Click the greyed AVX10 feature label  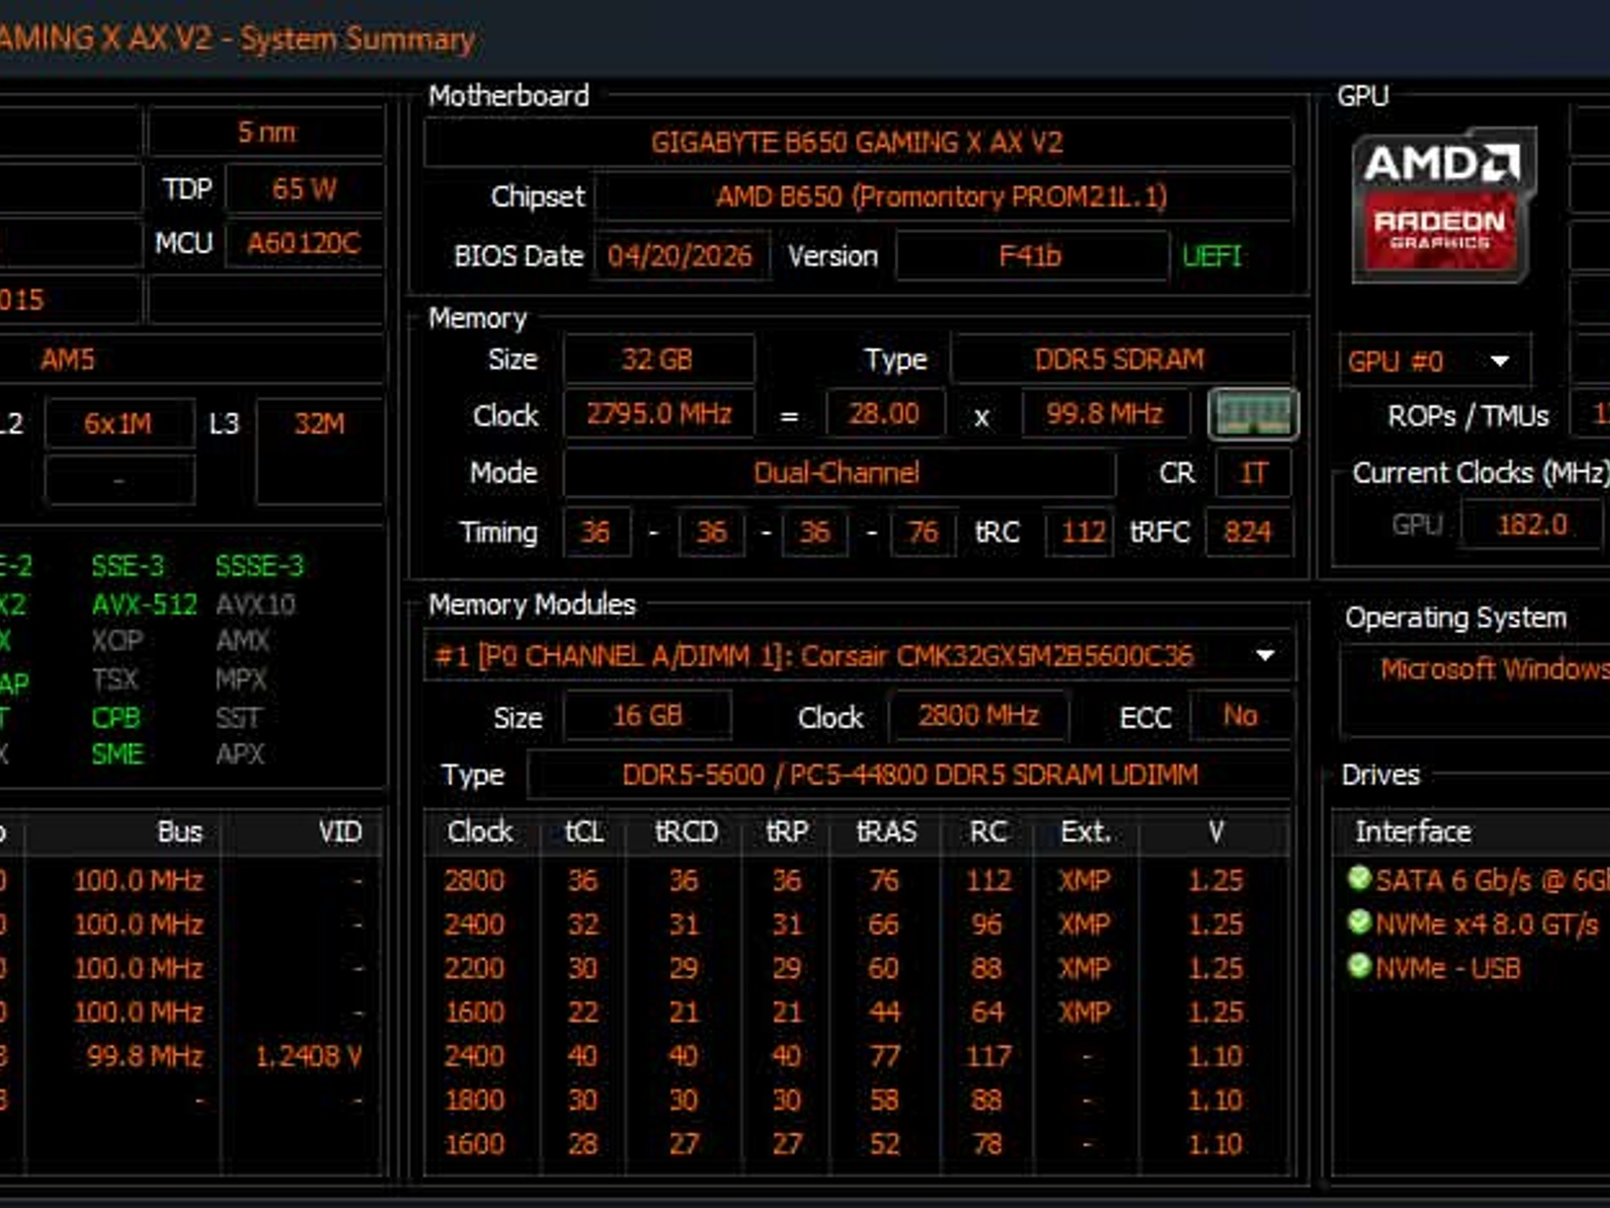(255, 605)
